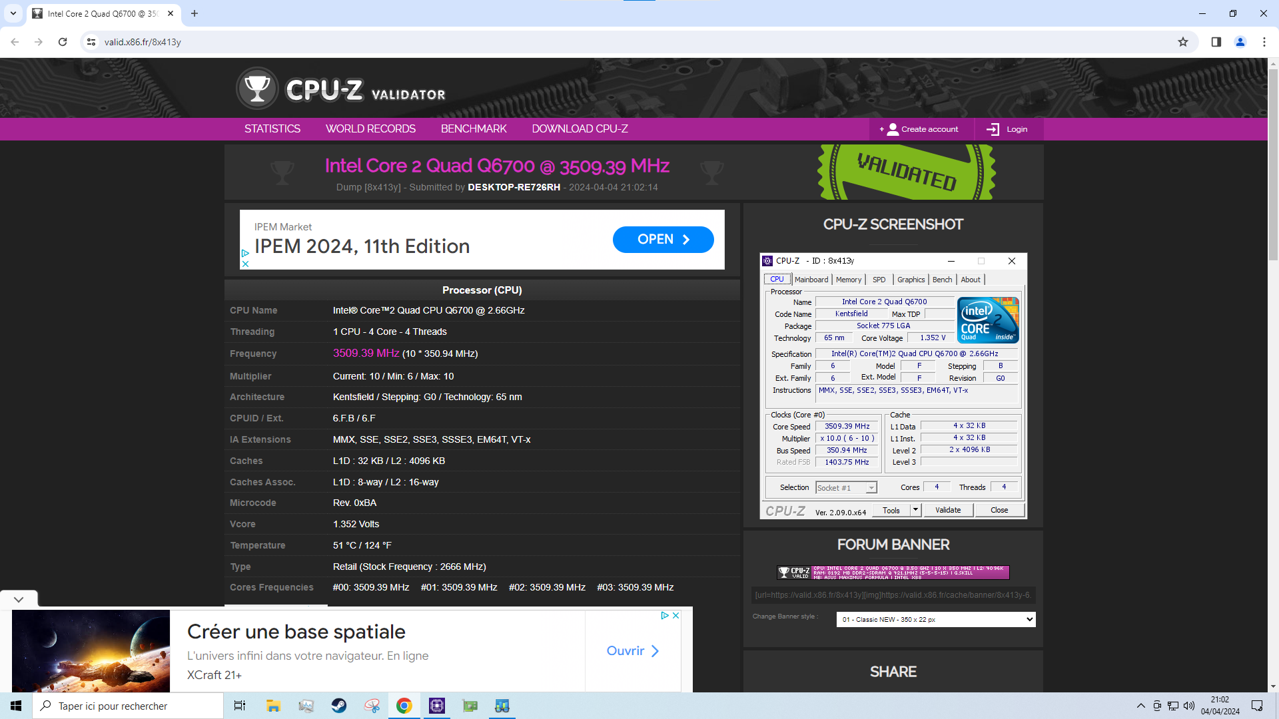Click the forum banner image
Image resolution: width=1279 pixels, height=719 pixels.
[x=893, y=572]
